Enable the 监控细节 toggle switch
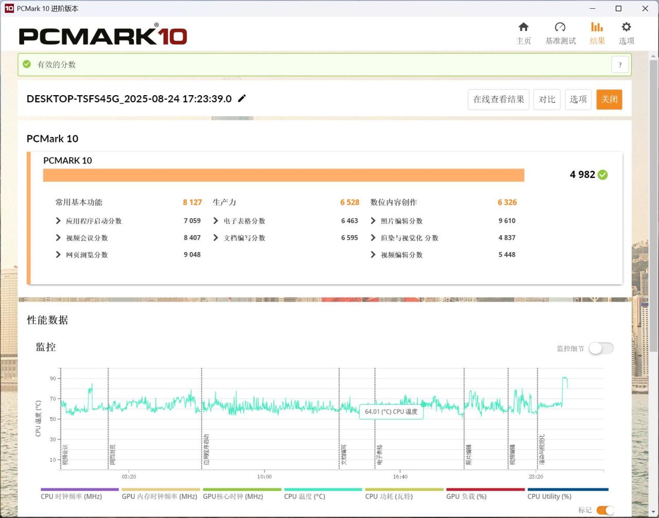 click(601, 348)
